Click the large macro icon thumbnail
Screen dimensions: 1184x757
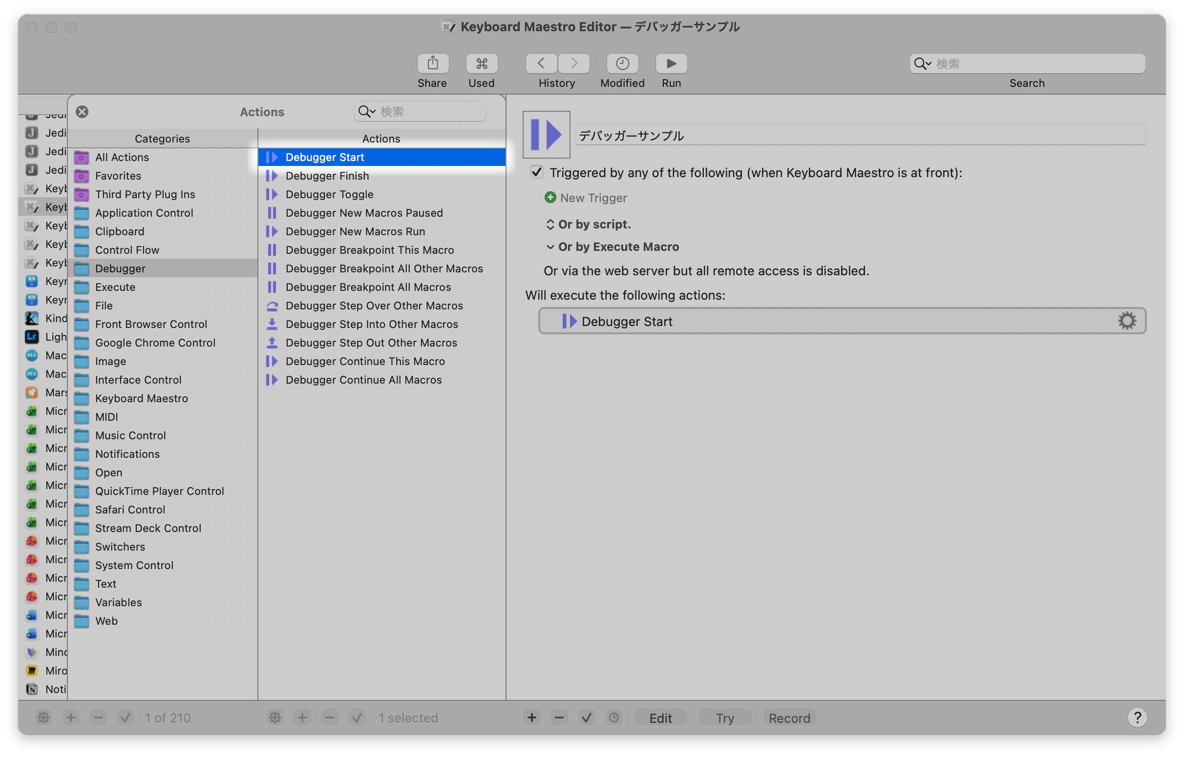coord(546,134)
